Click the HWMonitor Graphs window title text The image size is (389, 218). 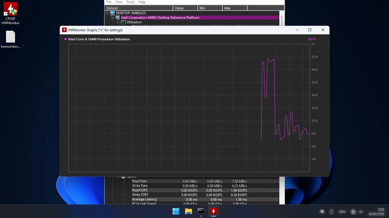(95, 30)
